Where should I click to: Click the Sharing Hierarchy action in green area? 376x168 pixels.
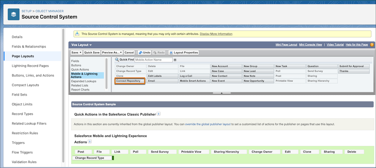pos(229,152)
